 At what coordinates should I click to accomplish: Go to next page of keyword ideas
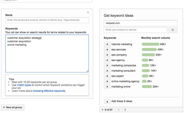(x=125, y=110)
